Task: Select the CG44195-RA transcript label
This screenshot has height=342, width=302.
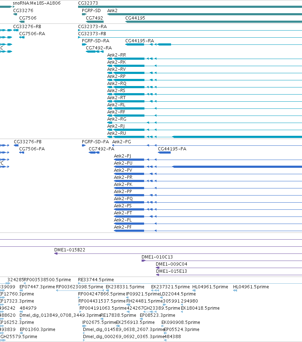Action: click(x=139, y=41)
